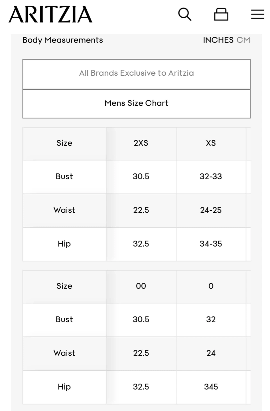Click the Waist label in second table
The height and width of the screenshot is (411, 270).
64,353
